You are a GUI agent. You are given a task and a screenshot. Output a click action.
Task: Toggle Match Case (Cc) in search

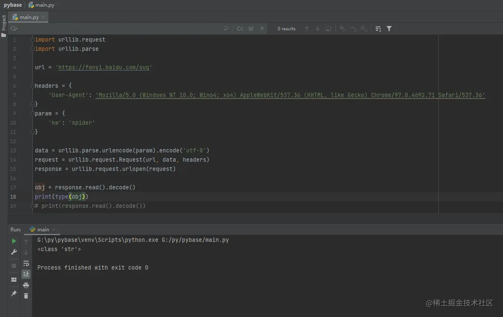(240, 29)
